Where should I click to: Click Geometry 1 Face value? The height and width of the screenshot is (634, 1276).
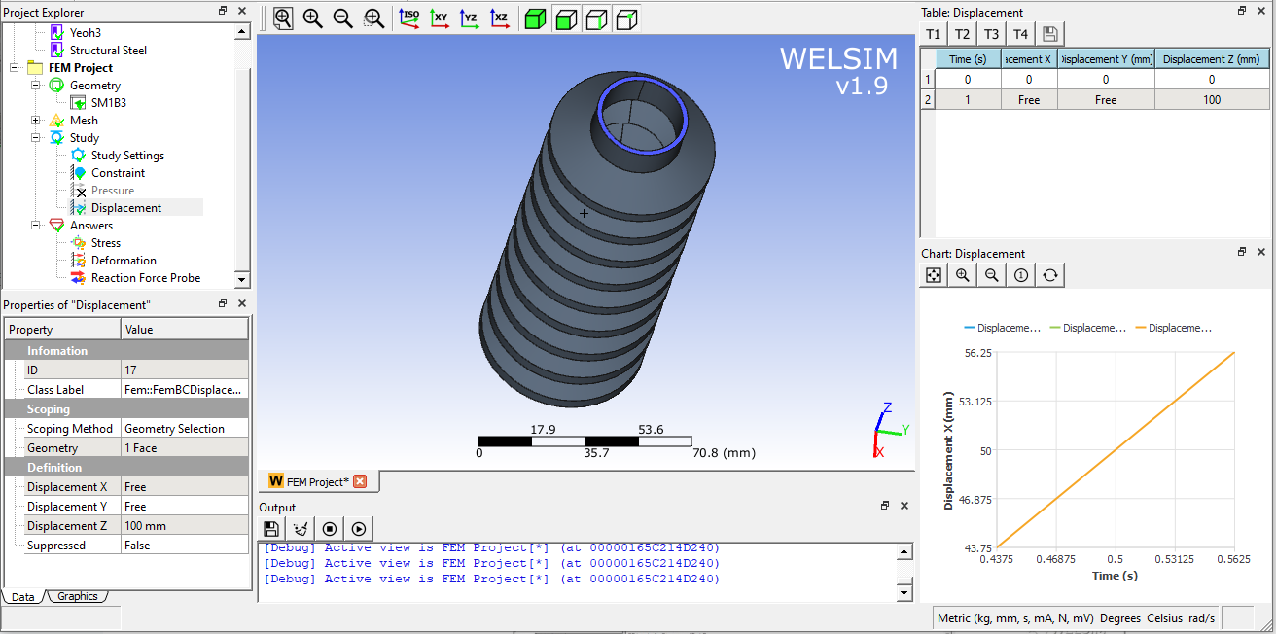[185, 448]
